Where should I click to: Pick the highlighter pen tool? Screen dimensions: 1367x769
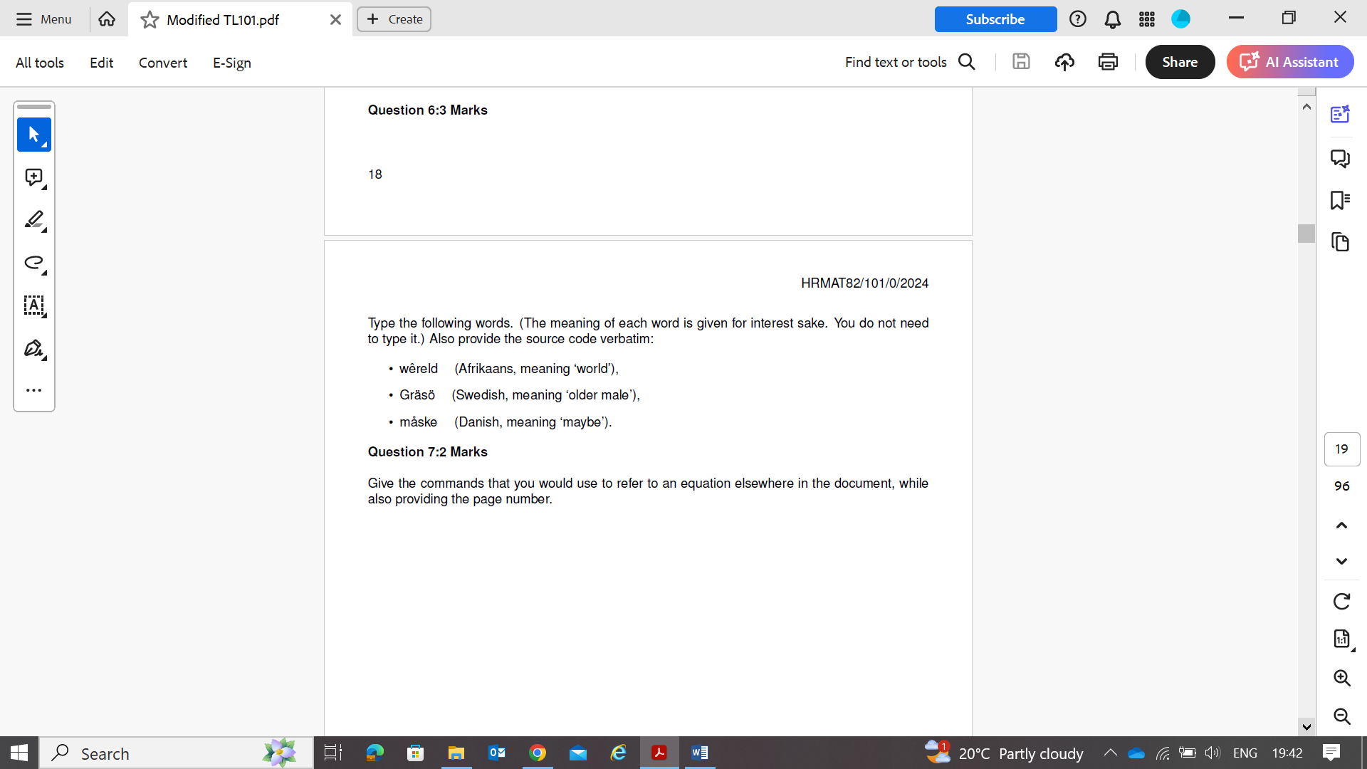33,220
